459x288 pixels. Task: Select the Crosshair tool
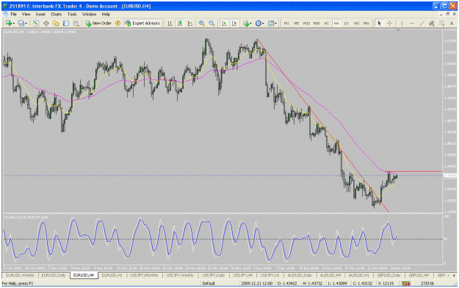[390, 24]
